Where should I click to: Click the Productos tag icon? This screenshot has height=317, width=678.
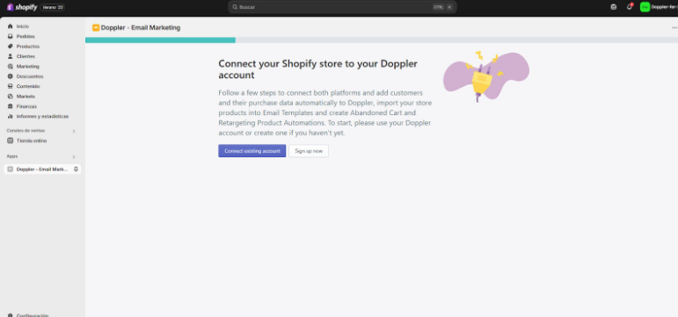click(x=11, y=47)
